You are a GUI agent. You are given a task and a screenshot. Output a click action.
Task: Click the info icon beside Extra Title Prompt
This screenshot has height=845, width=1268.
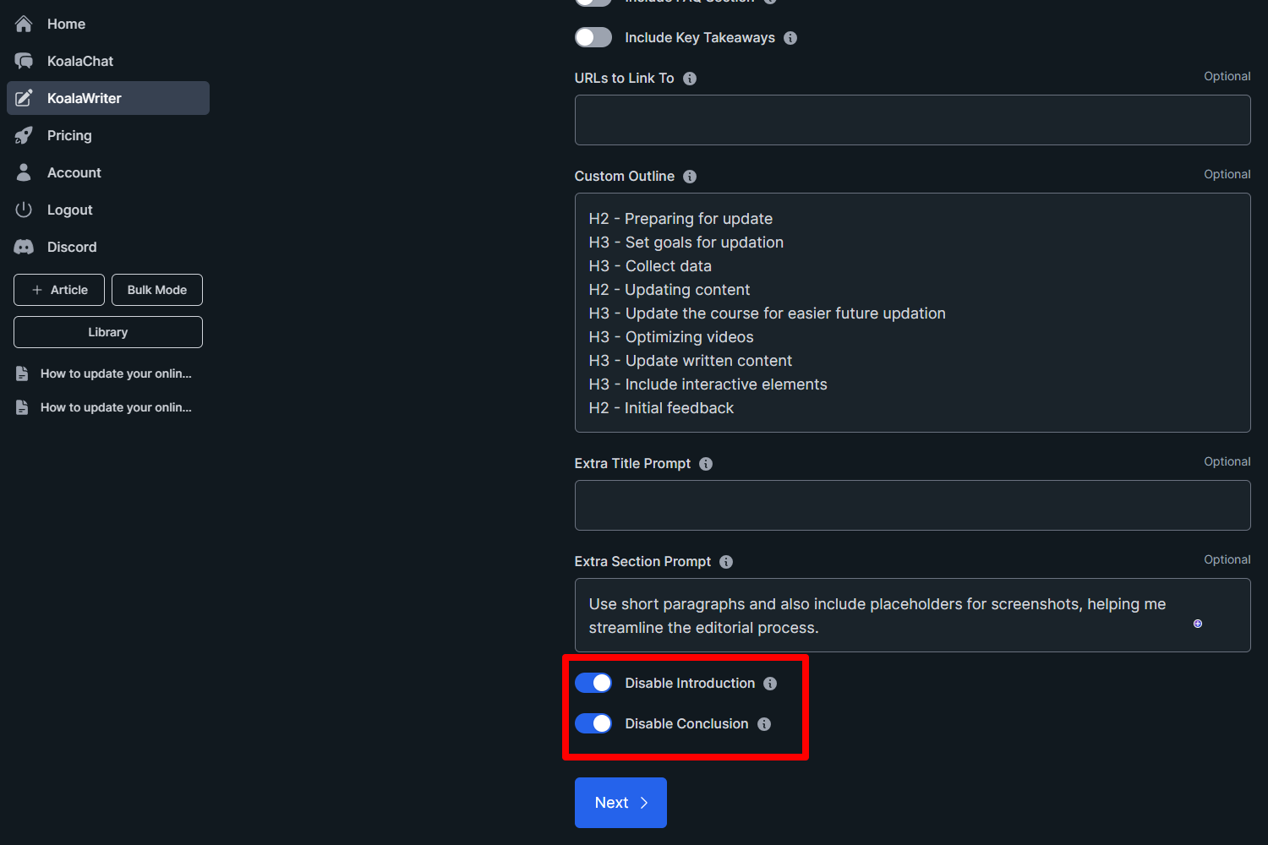point(706,463)
